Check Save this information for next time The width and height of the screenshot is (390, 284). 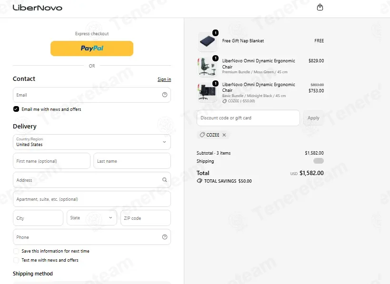tap(16, 251)
